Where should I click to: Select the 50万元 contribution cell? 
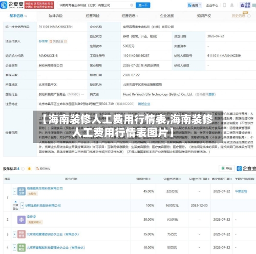pyautogui.click(x=172, y=247)
